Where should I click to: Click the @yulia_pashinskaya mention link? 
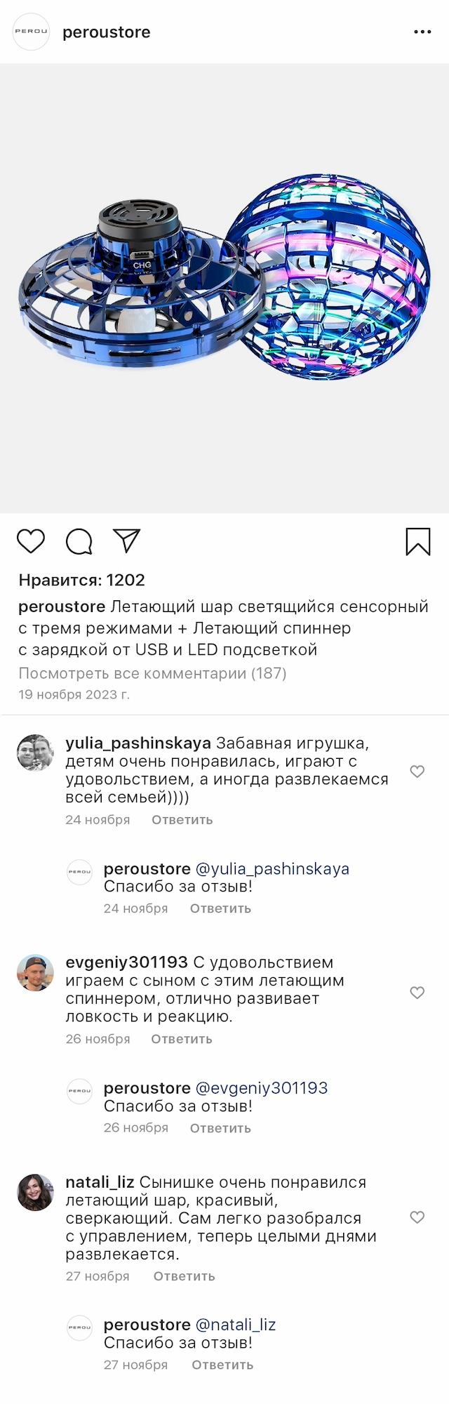(272, 869)
